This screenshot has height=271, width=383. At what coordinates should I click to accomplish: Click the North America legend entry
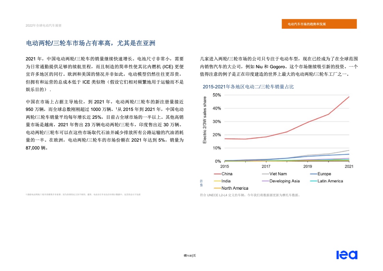pos(235,188)
